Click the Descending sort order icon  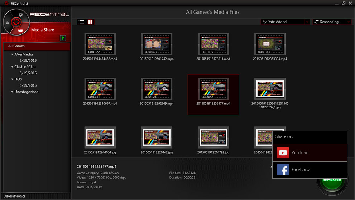point(316,22)
